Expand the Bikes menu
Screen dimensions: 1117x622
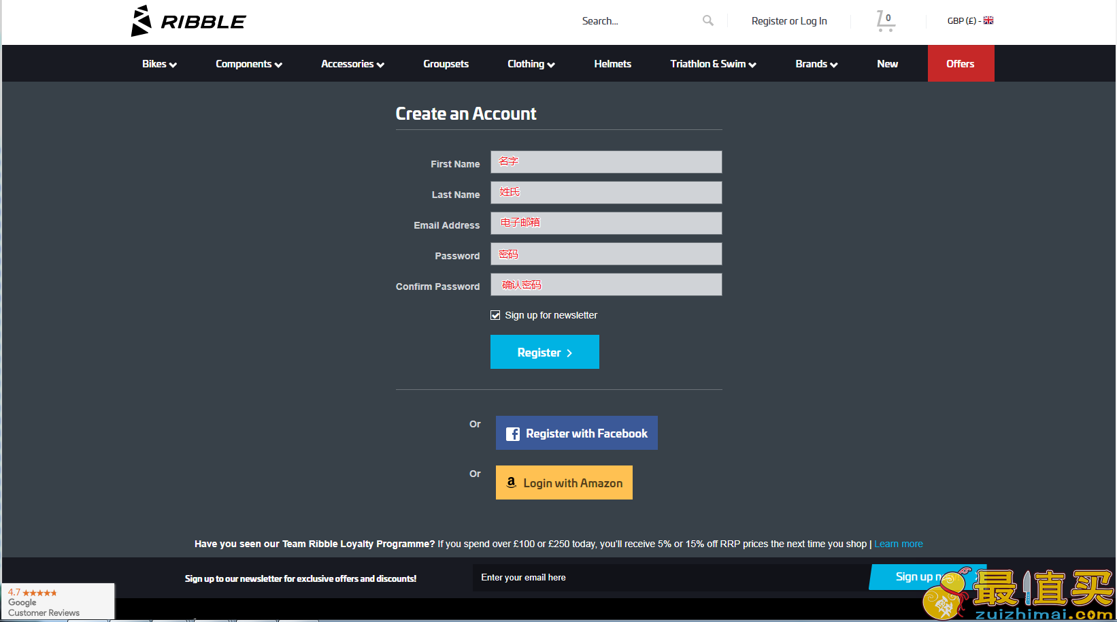[x=159, y=64]
